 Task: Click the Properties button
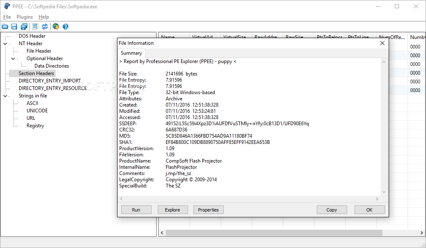click(x=208, y=210)
